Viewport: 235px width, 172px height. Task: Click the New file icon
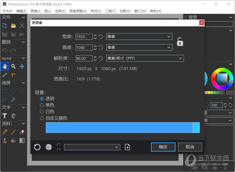pos(5,25)
